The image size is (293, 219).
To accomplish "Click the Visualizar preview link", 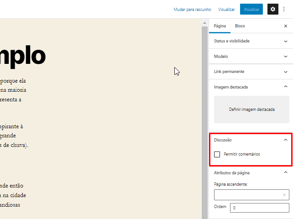I will [226, 9].
